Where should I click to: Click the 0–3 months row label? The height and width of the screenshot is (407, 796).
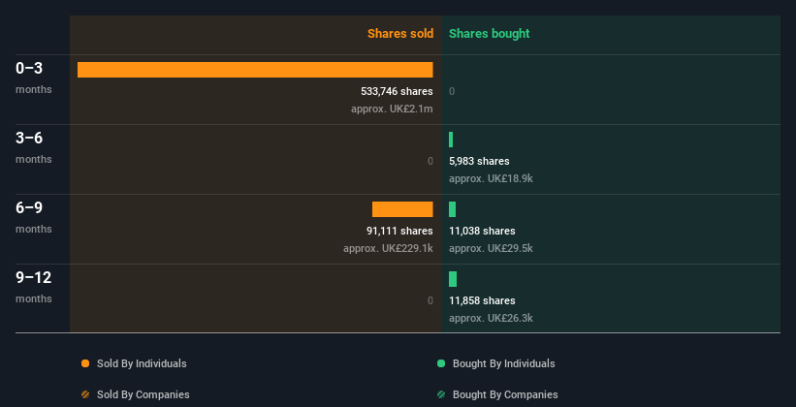[x=34, y=78]
